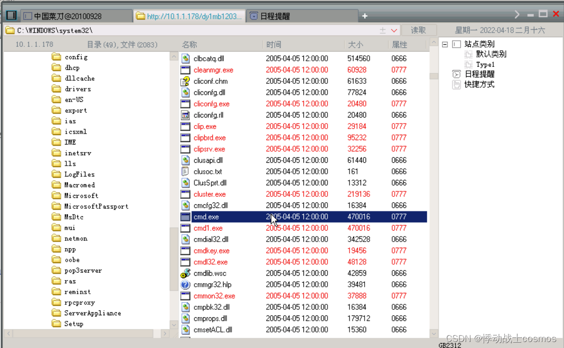Image resolution: width=564 pixels, height=348 pixels.
Task: Select 默认类别 in site tree
Action: point(491,54)
